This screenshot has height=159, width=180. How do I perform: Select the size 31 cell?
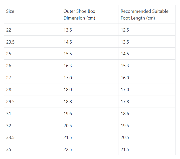point(9,114)
